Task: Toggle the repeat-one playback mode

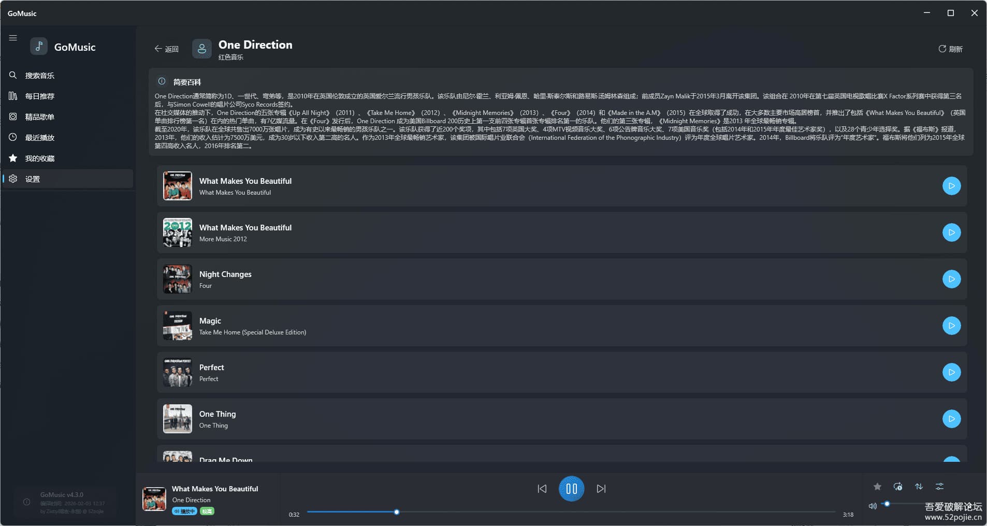Action: (898, 487)
